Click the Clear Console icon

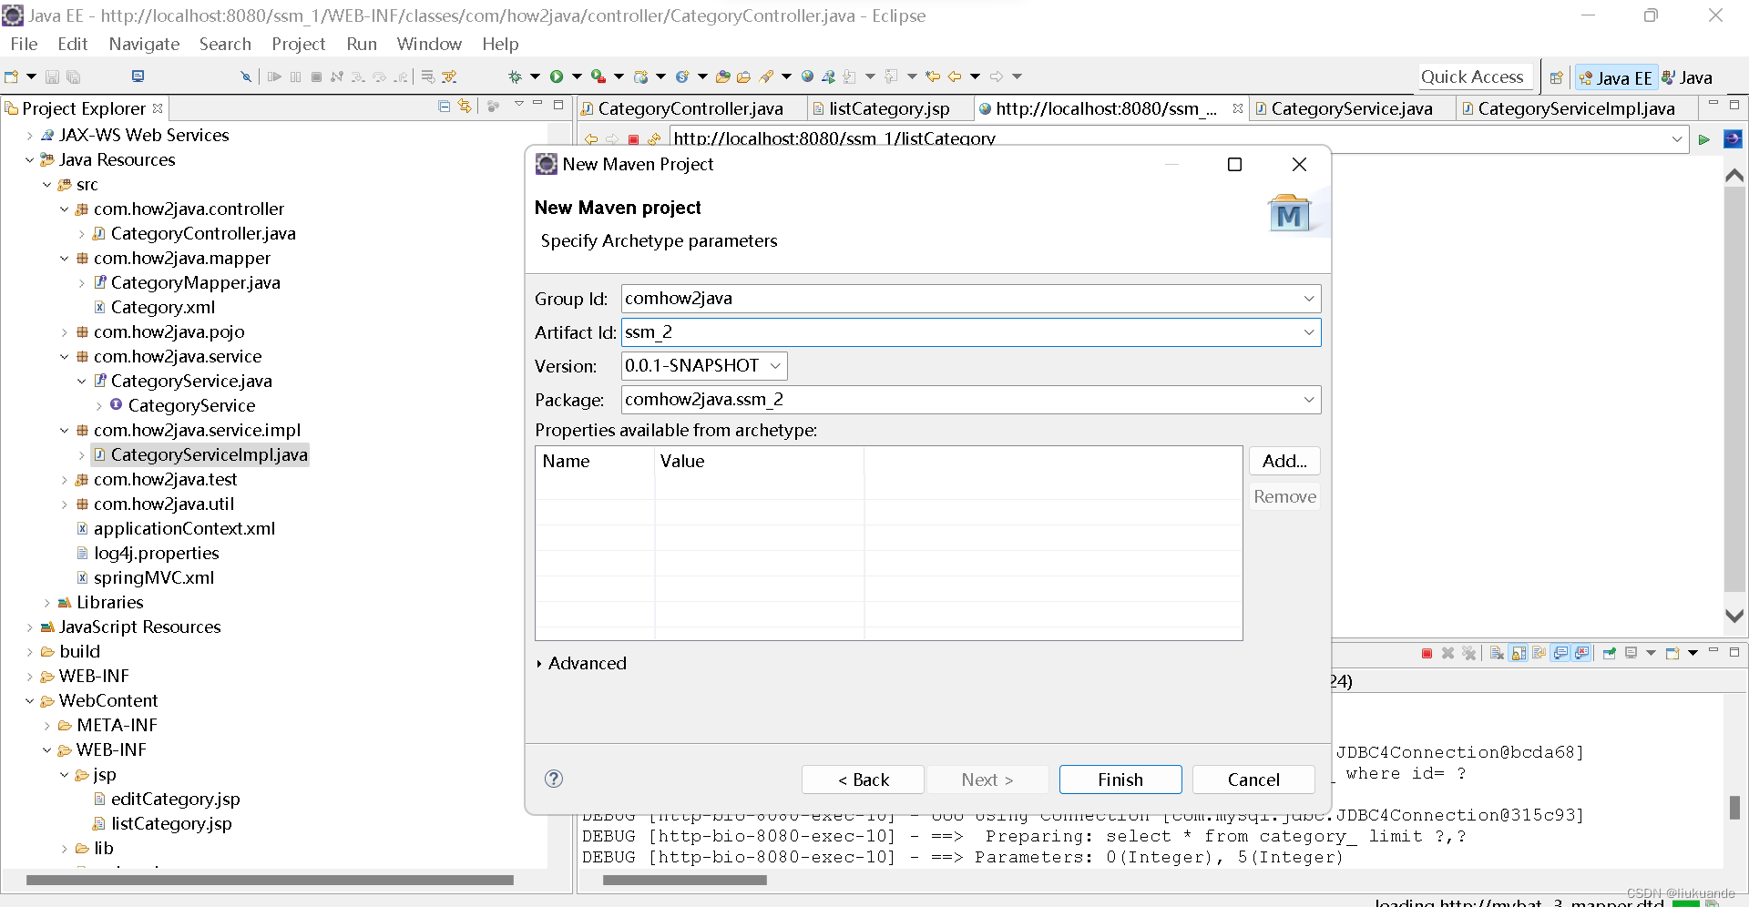pyautogui.click(x=1497, y=653)
